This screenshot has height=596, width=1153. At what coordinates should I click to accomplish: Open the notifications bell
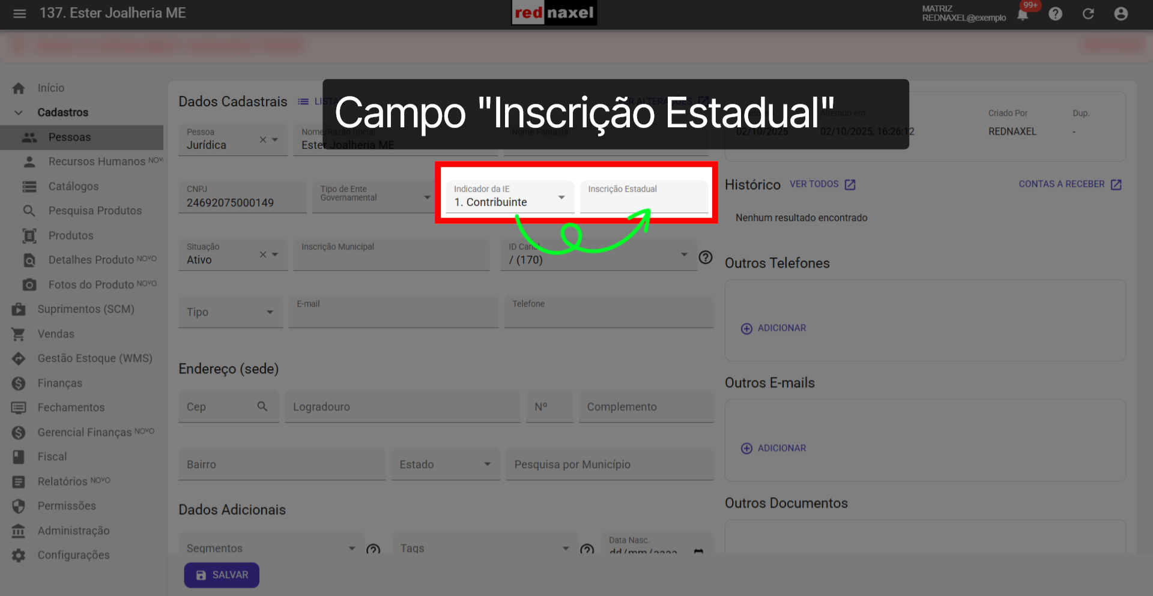pos(1022,14)
